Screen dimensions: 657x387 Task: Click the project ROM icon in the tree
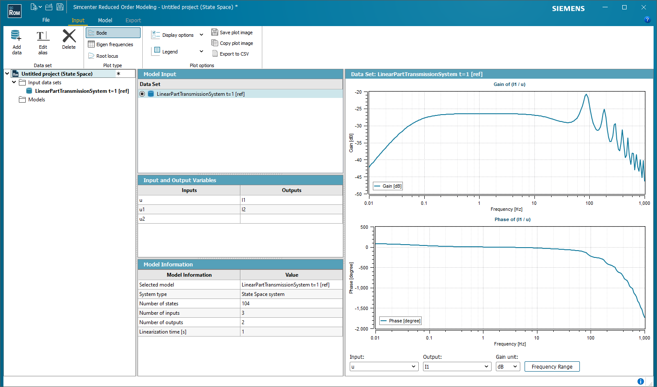click(x=15, y=74)
